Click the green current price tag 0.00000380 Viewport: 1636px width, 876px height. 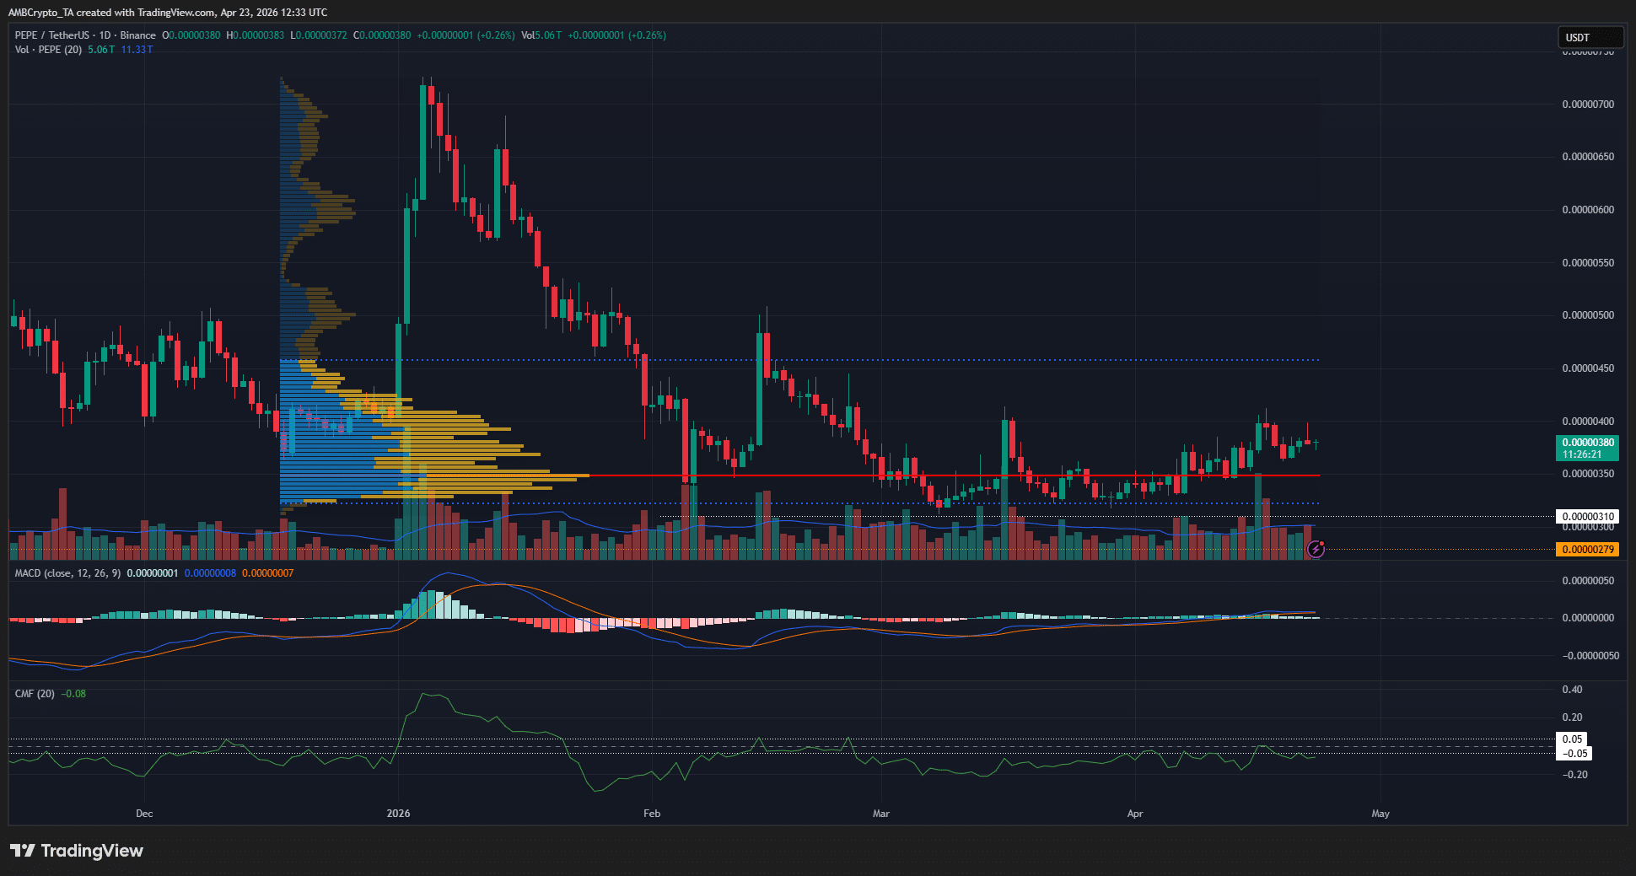(1588, 448)
